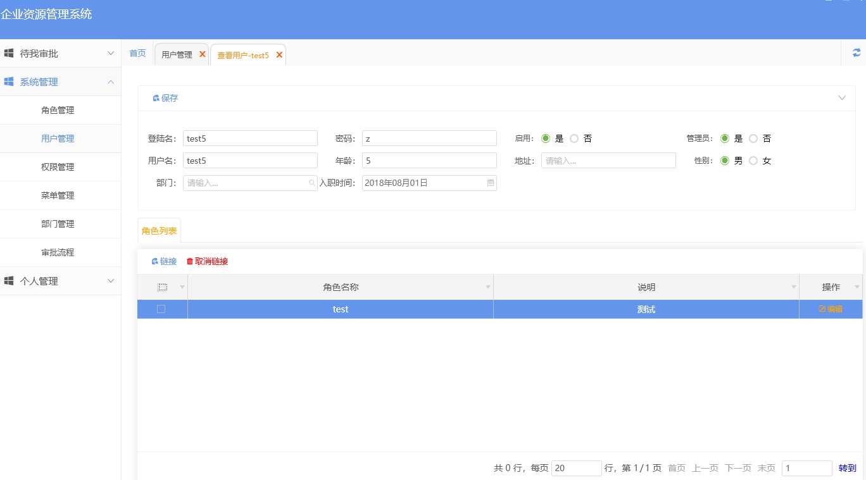Click the 密码 input field
The width and height of the screenshot is (866, 480).
(429, 138)
